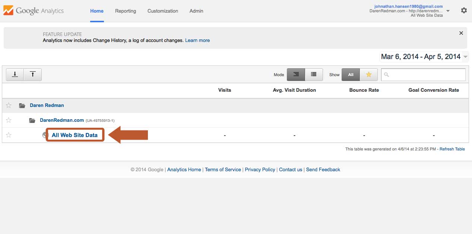Click the collapse-all arrow button

[33, 75]
